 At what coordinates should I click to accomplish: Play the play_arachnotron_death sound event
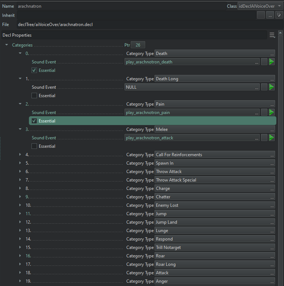272,62
